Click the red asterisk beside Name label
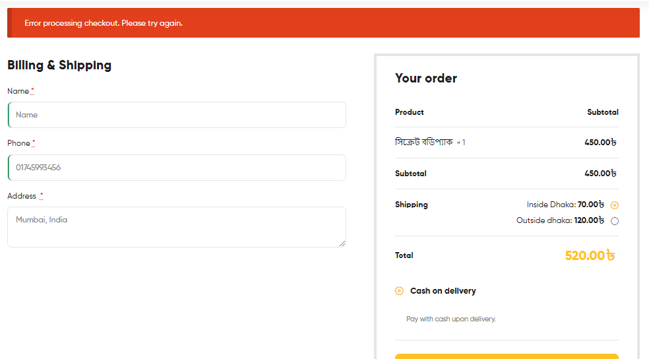 [x=32, y=90]
